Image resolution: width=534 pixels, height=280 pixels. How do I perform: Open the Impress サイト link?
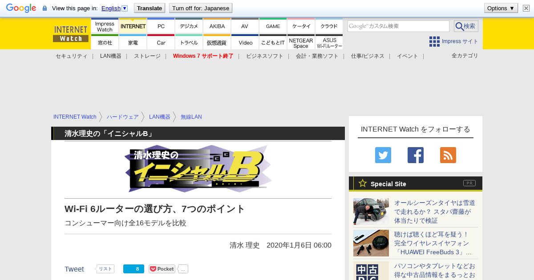click(460, 41)
